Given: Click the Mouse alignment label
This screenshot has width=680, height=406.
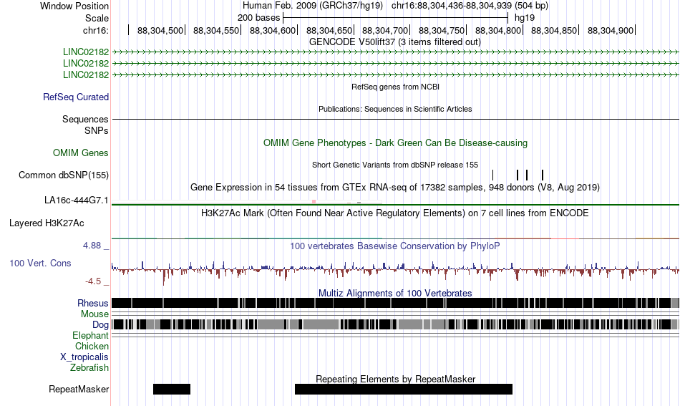Looking at the screenshot, I should pyautogui.click(x=94, y=314).
